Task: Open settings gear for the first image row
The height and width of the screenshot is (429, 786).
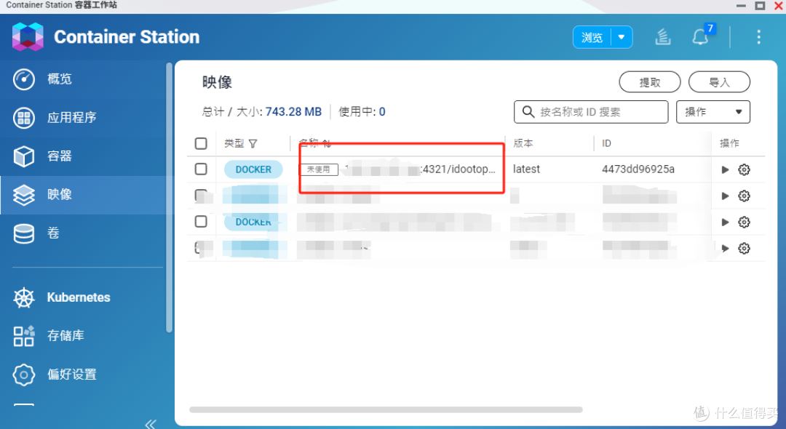Action: pos(744,169)
